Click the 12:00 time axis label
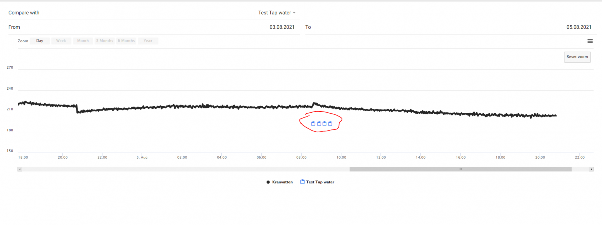This screenshot has width=602, height=225. [381, 157]
